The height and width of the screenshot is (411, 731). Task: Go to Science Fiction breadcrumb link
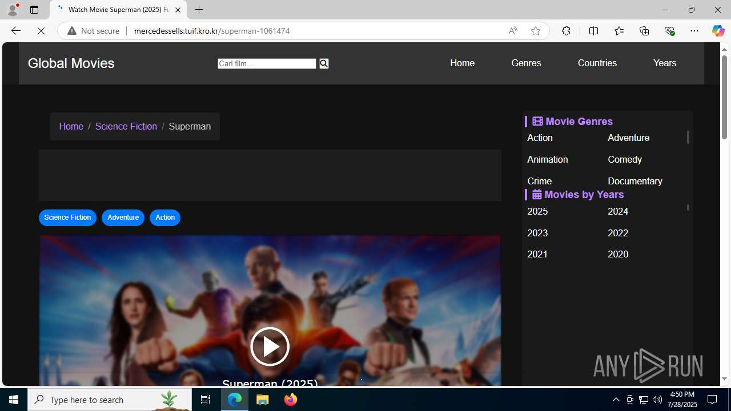pos(126,126)
